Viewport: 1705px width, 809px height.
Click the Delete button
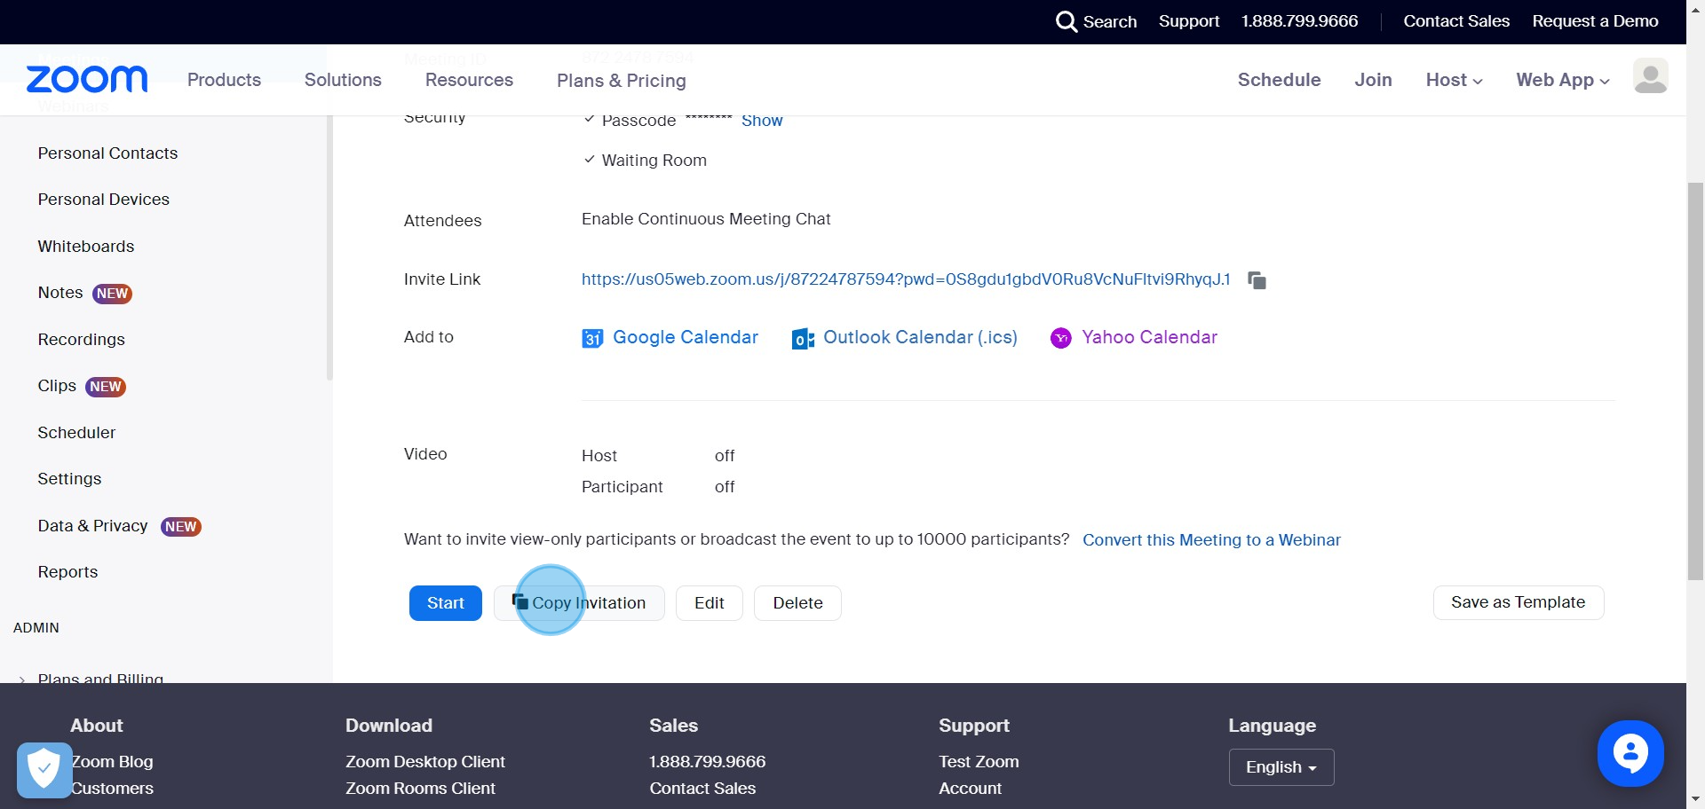pyautogui.click(x=797, y=603)
